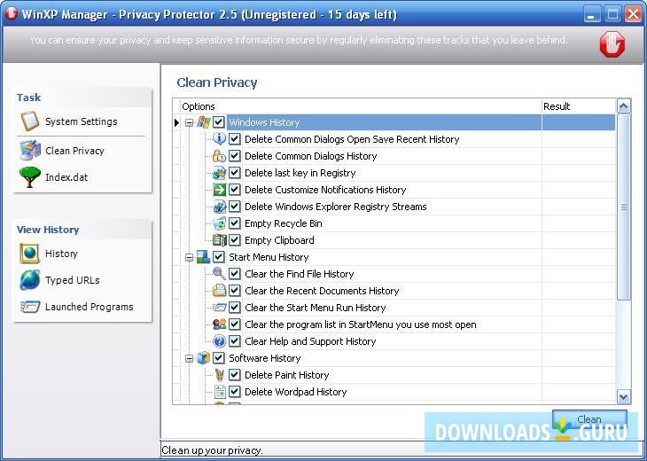647x461 pixels.
Task: Click the History globe picture icon
Action: [30, 254]
